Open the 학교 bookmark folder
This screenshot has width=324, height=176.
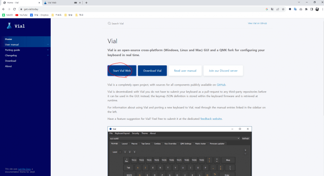pos(79,15)
